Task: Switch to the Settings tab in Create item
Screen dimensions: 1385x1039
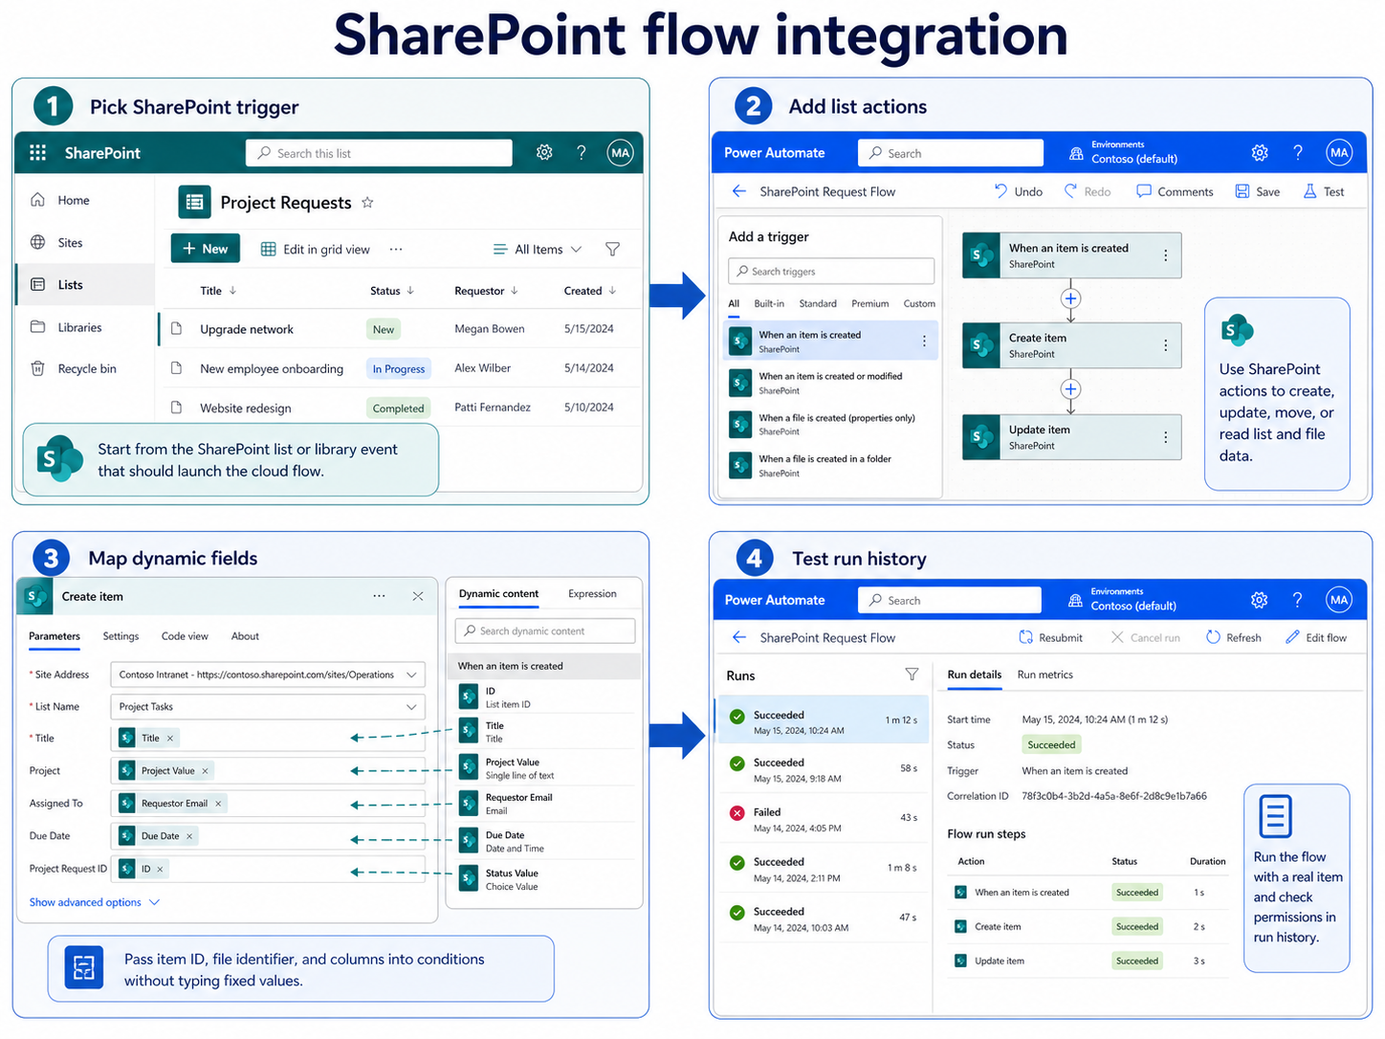Action: tap(121, 636)
